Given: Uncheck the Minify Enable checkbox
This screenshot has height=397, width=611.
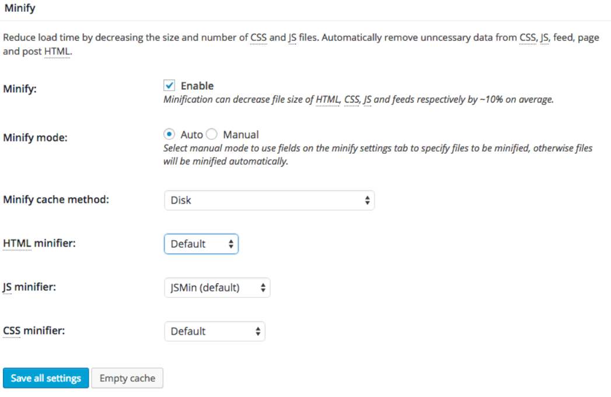Looking at the screenshot, I should (x=170, y=86).
